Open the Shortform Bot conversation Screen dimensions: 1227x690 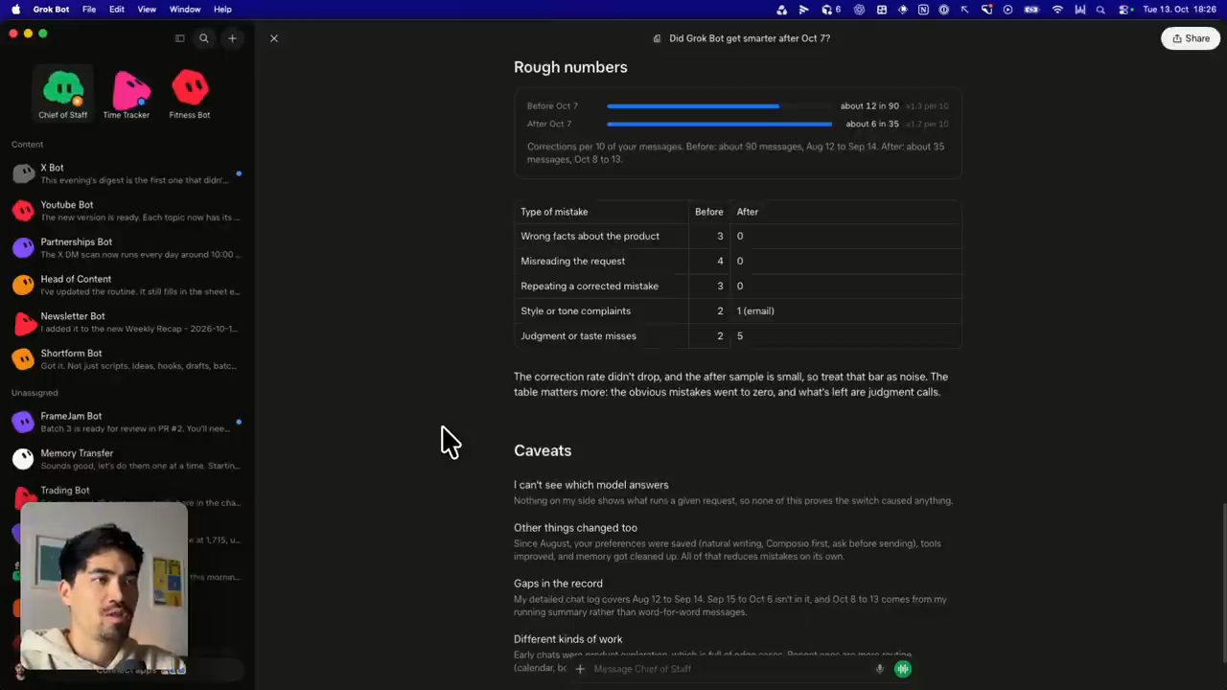tap(127, 359)
